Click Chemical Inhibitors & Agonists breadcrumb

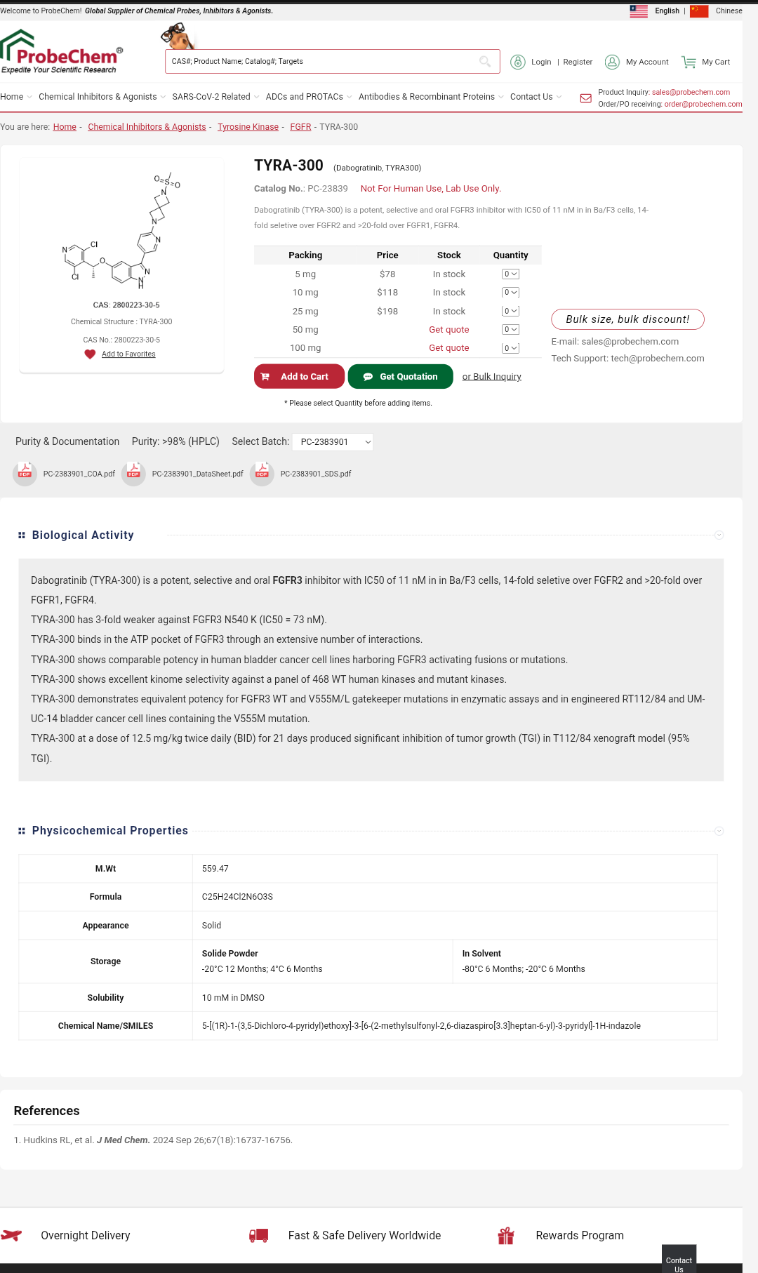pos(147,127)
